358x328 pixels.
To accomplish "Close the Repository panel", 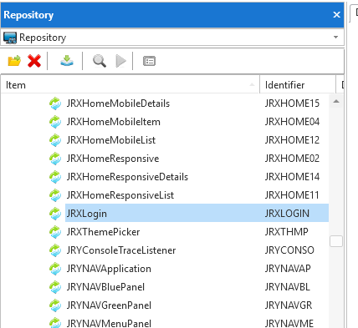I will pos(336,14).
